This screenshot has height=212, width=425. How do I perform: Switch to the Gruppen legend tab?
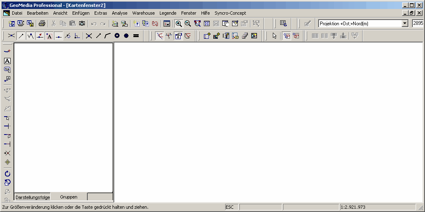(69, 197)
